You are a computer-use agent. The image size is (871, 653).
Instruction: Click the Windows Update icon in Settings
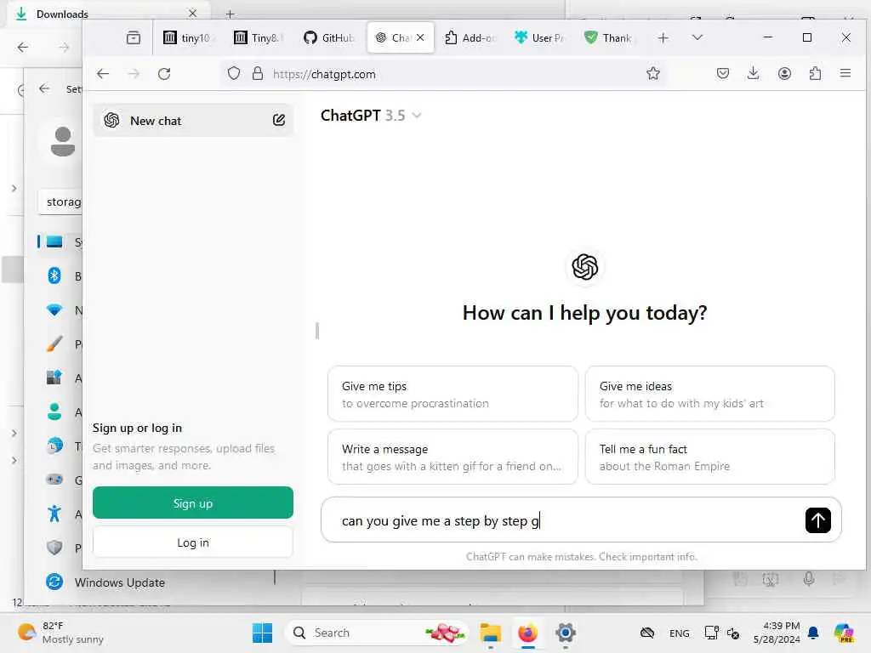[x=54, y=582]
